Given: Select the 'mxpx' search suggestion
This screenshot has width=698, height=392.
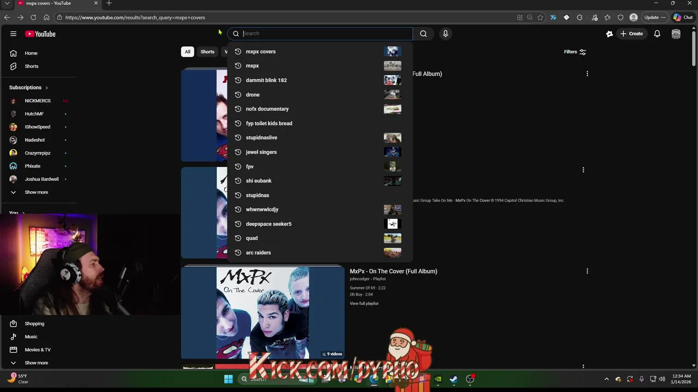Looking at the screenshot, I should point(320,66).
